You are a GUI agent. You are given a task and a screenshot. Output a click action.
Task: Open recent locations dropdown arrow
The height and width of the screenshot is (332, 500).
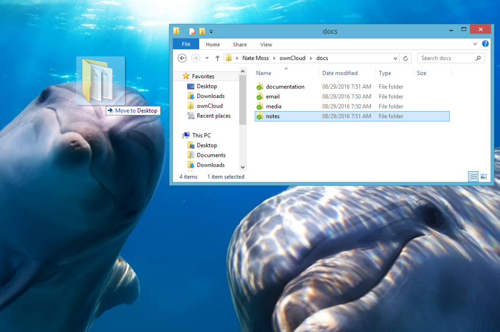pos(207,58)
